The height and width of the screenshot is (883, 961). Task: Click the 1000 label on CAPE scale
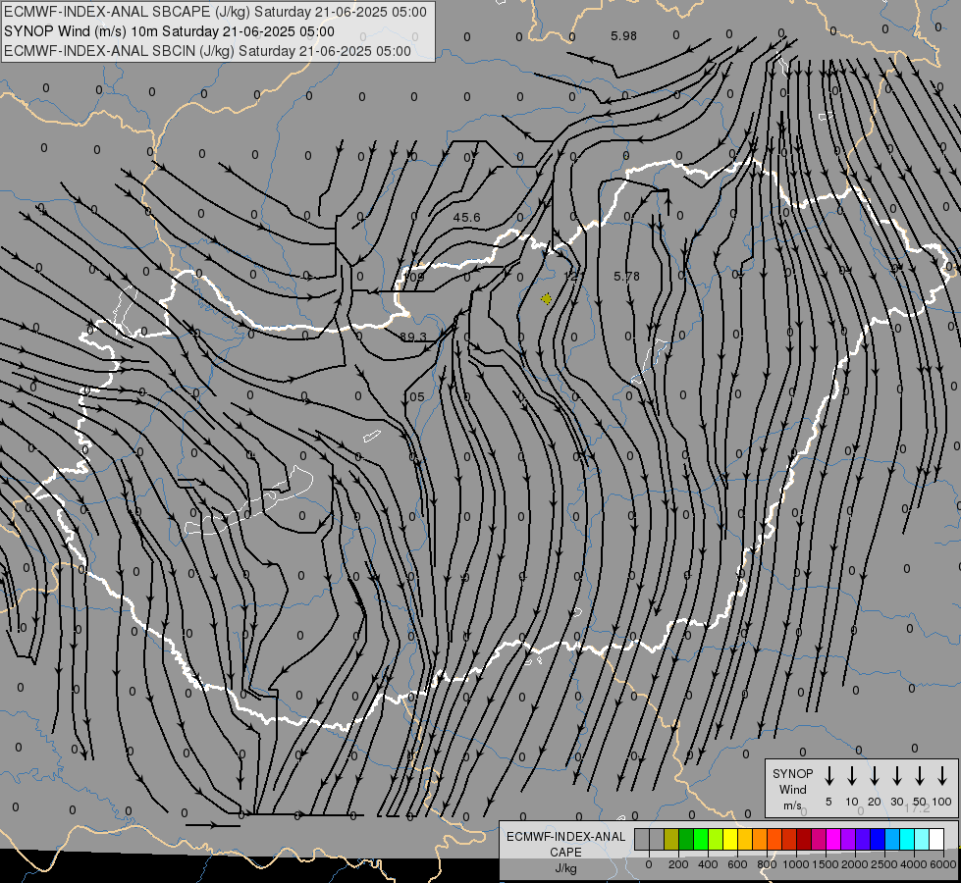[x=796, y=864]
